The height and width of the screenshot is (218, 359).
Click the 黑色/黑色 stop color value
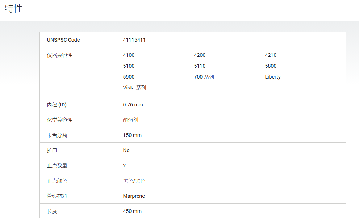tap(134, 181)
